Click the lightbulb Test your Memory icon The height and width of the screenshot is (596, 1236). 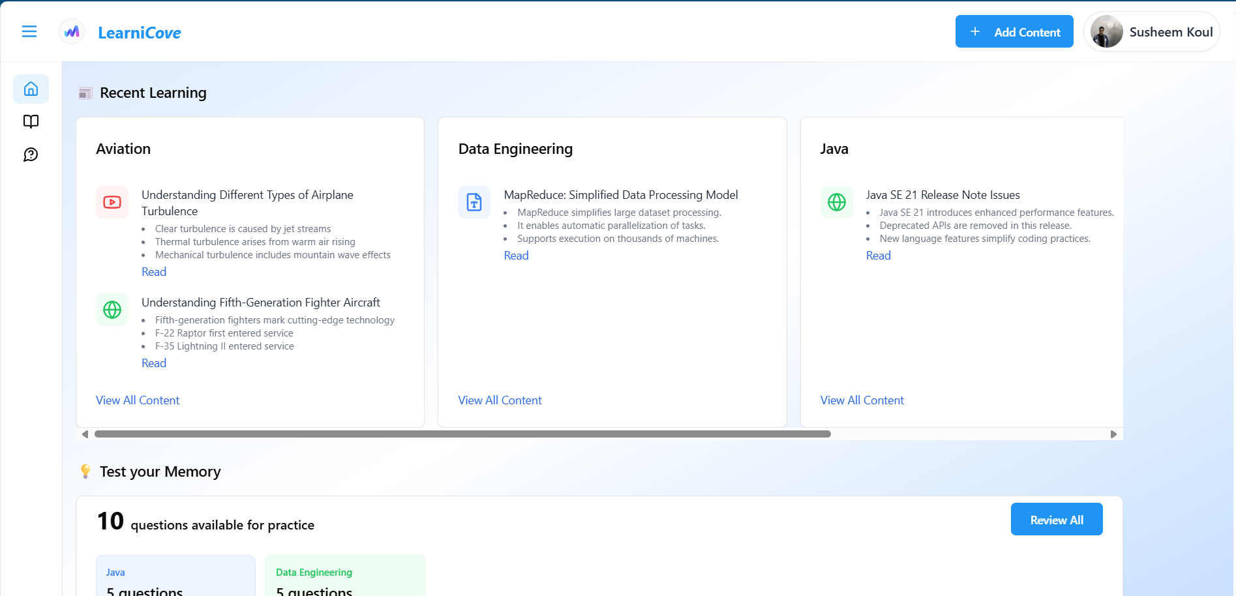(85, 471)
